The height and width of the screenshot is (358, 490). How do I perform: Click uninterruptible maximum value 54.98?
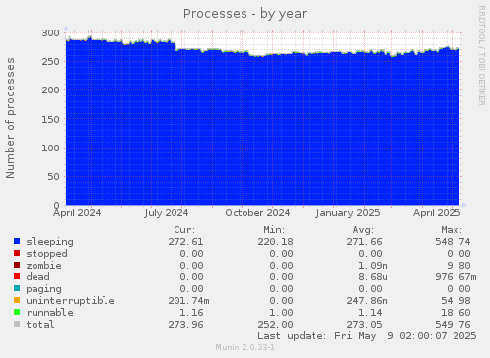[x=455, y=301]
